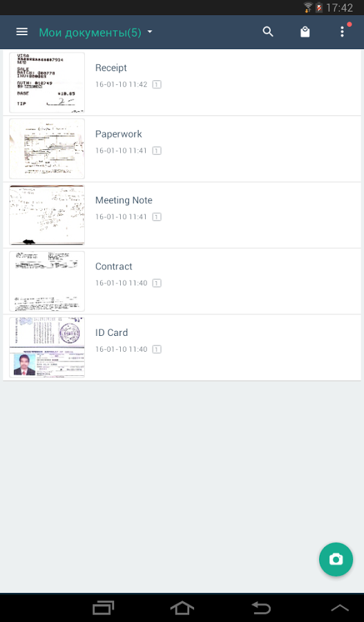
Task: Tap the Android home navigation icon
Action: pos(182,607)
